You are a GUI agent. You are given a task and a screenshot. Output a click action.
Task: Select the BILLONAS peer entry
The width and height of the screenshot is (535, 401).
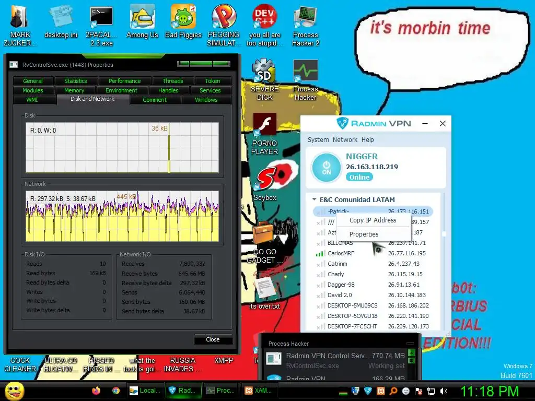[x=373, y=243]
